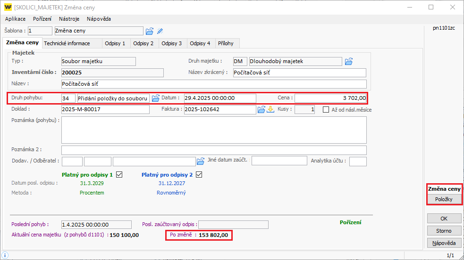
Task: Click the long Název field
Action: [x=214, y=84]
